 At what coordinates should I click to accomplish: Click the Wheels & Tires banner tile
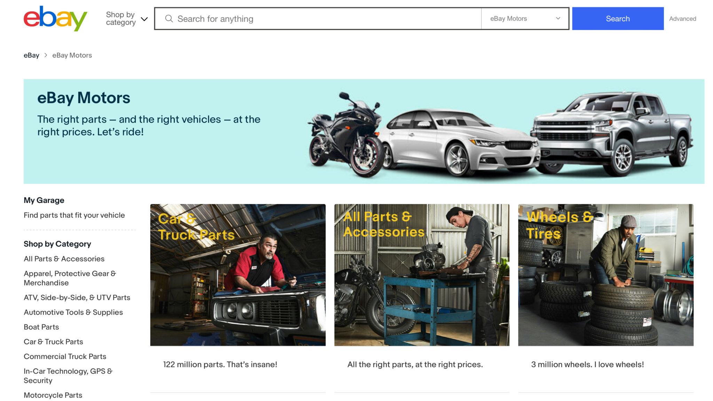tap(605, 275)
